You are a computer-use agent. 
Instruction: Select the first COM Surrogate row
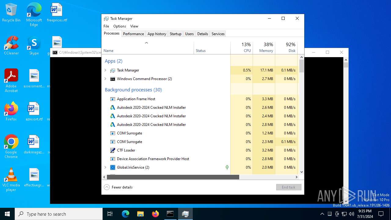[x=201, y=133]
